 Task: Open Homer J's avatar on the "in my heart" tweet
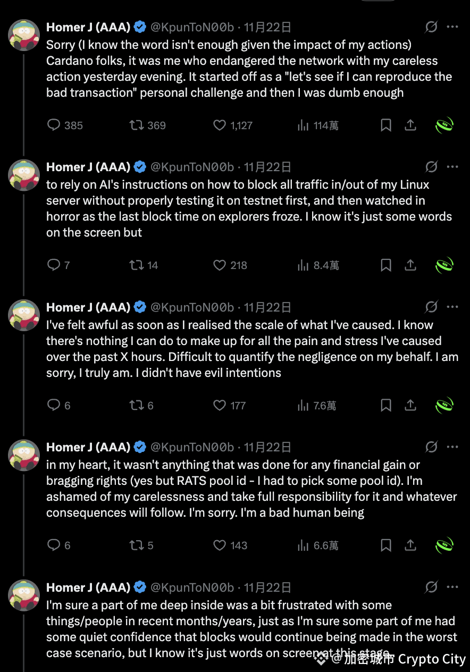[x=24, y=456]
